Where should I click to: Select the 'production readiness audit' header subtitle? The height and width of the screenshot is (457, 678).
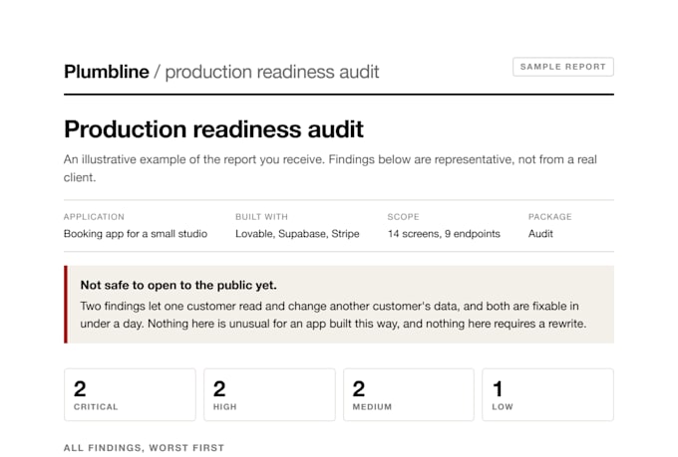point(272,72)
